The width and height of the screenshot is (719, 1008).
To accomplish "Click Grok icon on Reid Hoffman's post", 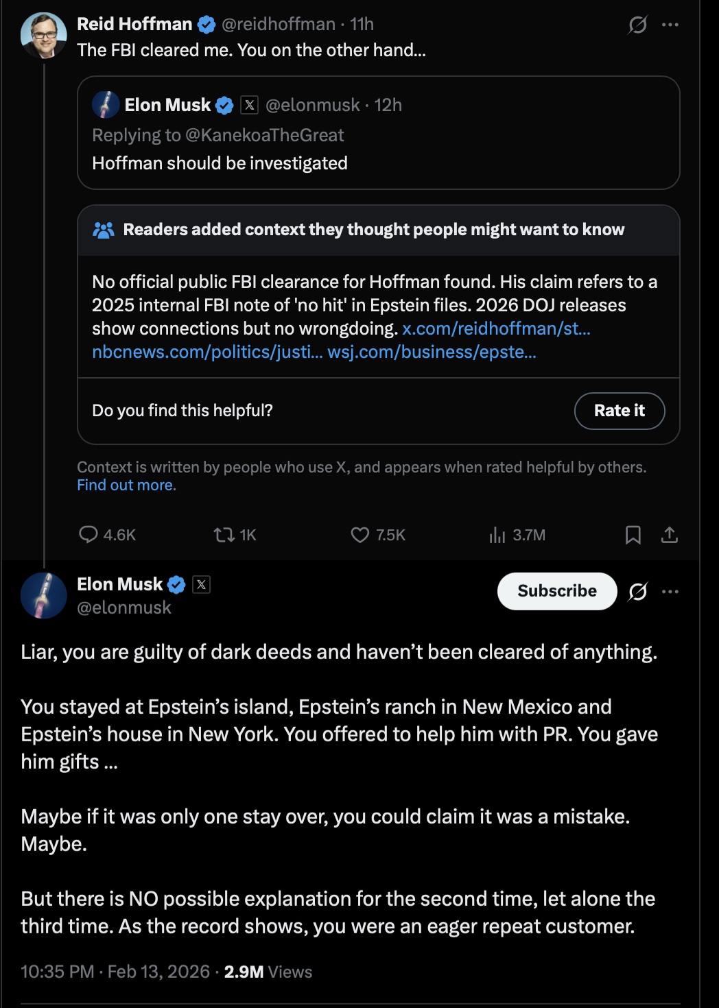I will pyautogui.click(x=638, y=25).
